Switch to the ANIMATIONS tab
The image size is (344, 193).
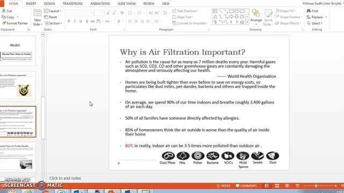point(100,4)
